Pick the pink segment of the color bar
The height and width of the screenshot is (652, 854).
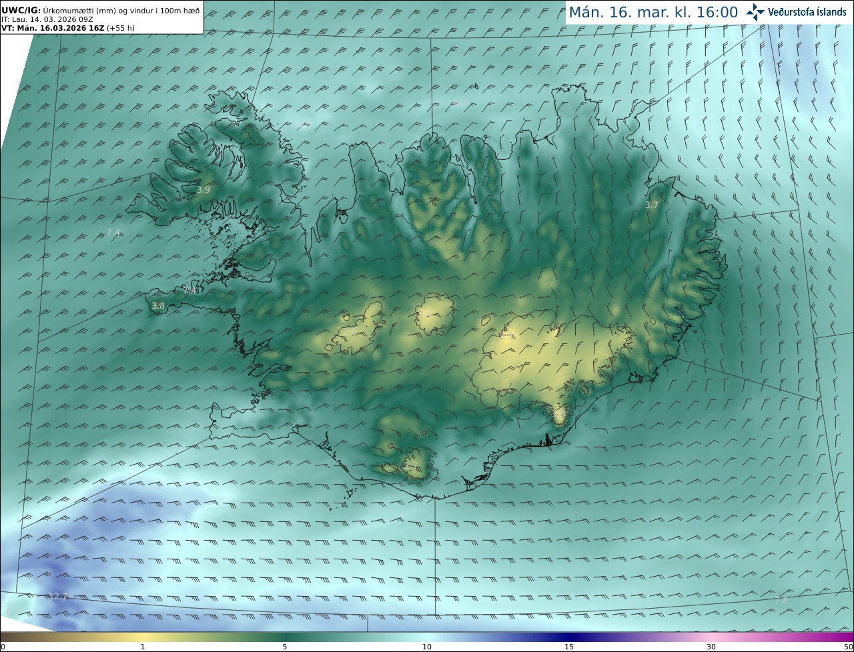coord(711,637)
